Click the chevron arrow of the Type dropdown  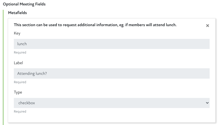coord(207,103)
